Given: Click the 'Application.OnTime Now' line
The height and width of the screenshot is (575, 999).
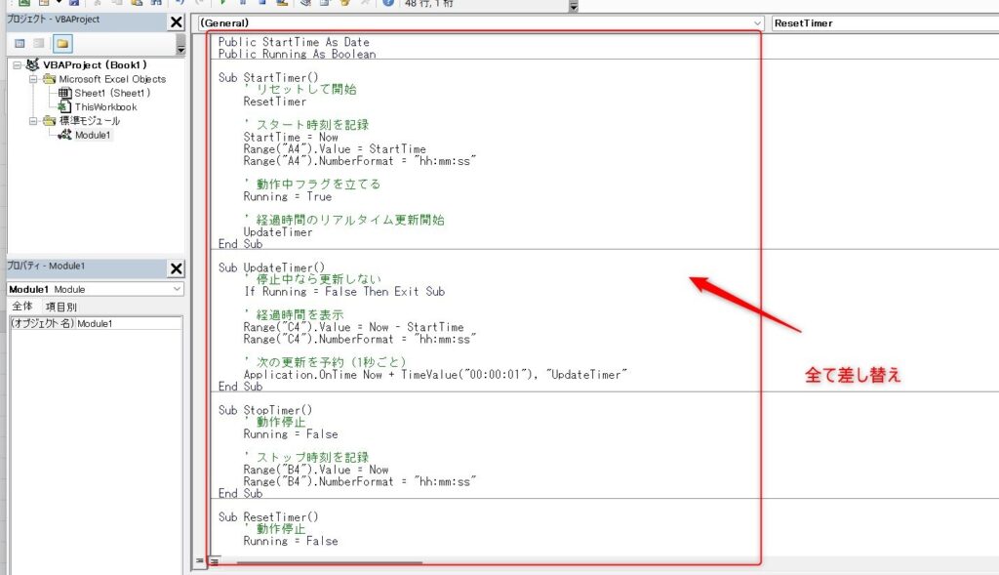Looking at the screenshot, I should [435, 374].
